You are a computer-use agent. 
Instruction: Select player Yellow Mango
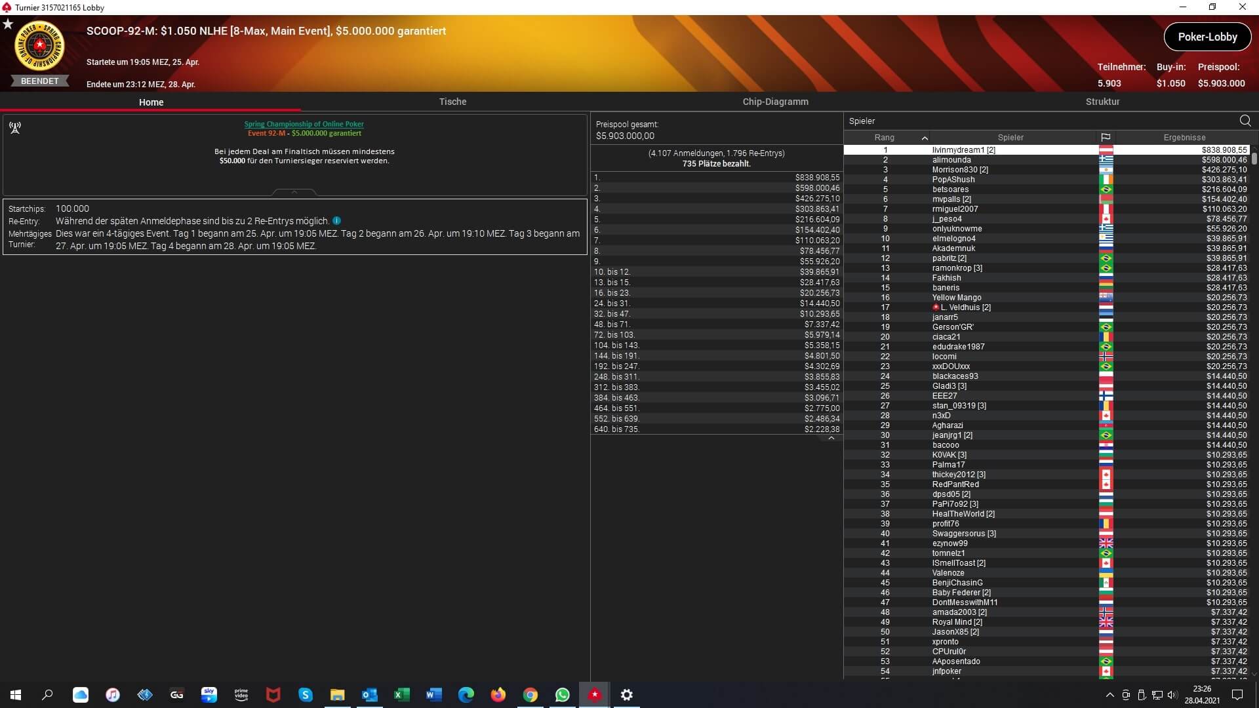coord(1047,298)
